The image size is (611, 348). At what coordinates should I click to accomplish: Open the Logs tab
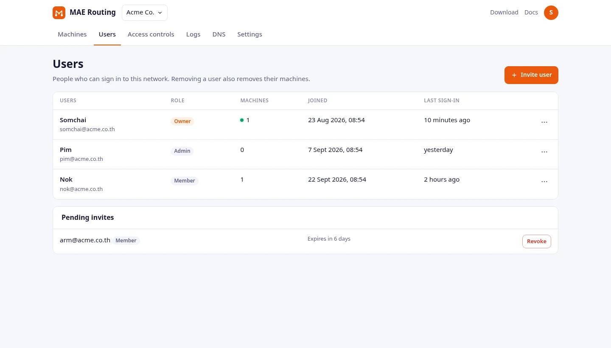coord(193,34)
